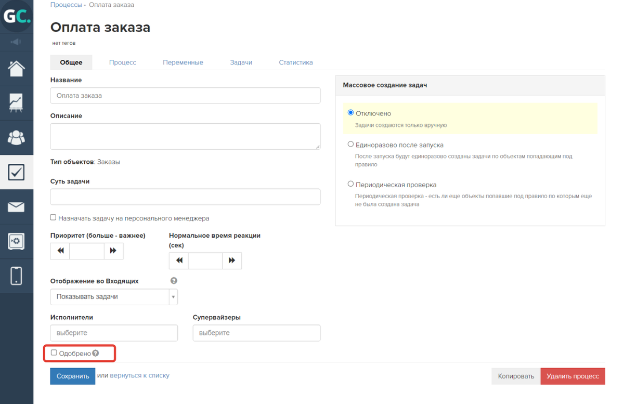Viewport: 624px width, 404px height.
Task: Click the Сохранить button
Action: coord(72,376)
